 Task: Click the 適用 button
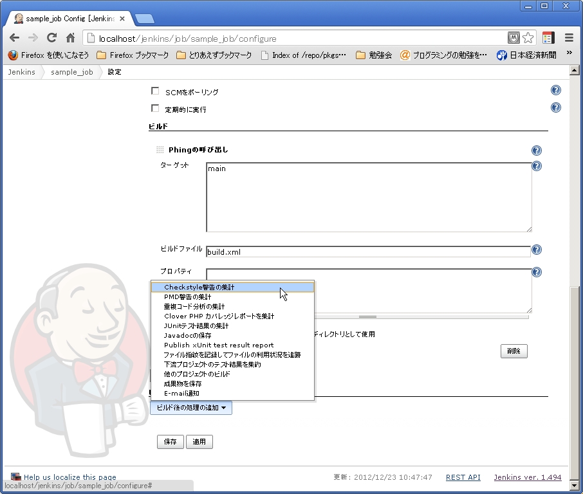pyautogui.click(x=199, y=442)
